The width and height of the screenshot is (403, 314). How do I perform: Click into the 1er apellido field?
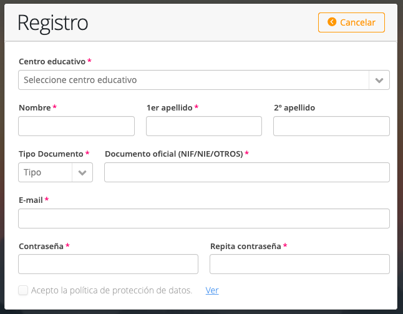point(204,126)
